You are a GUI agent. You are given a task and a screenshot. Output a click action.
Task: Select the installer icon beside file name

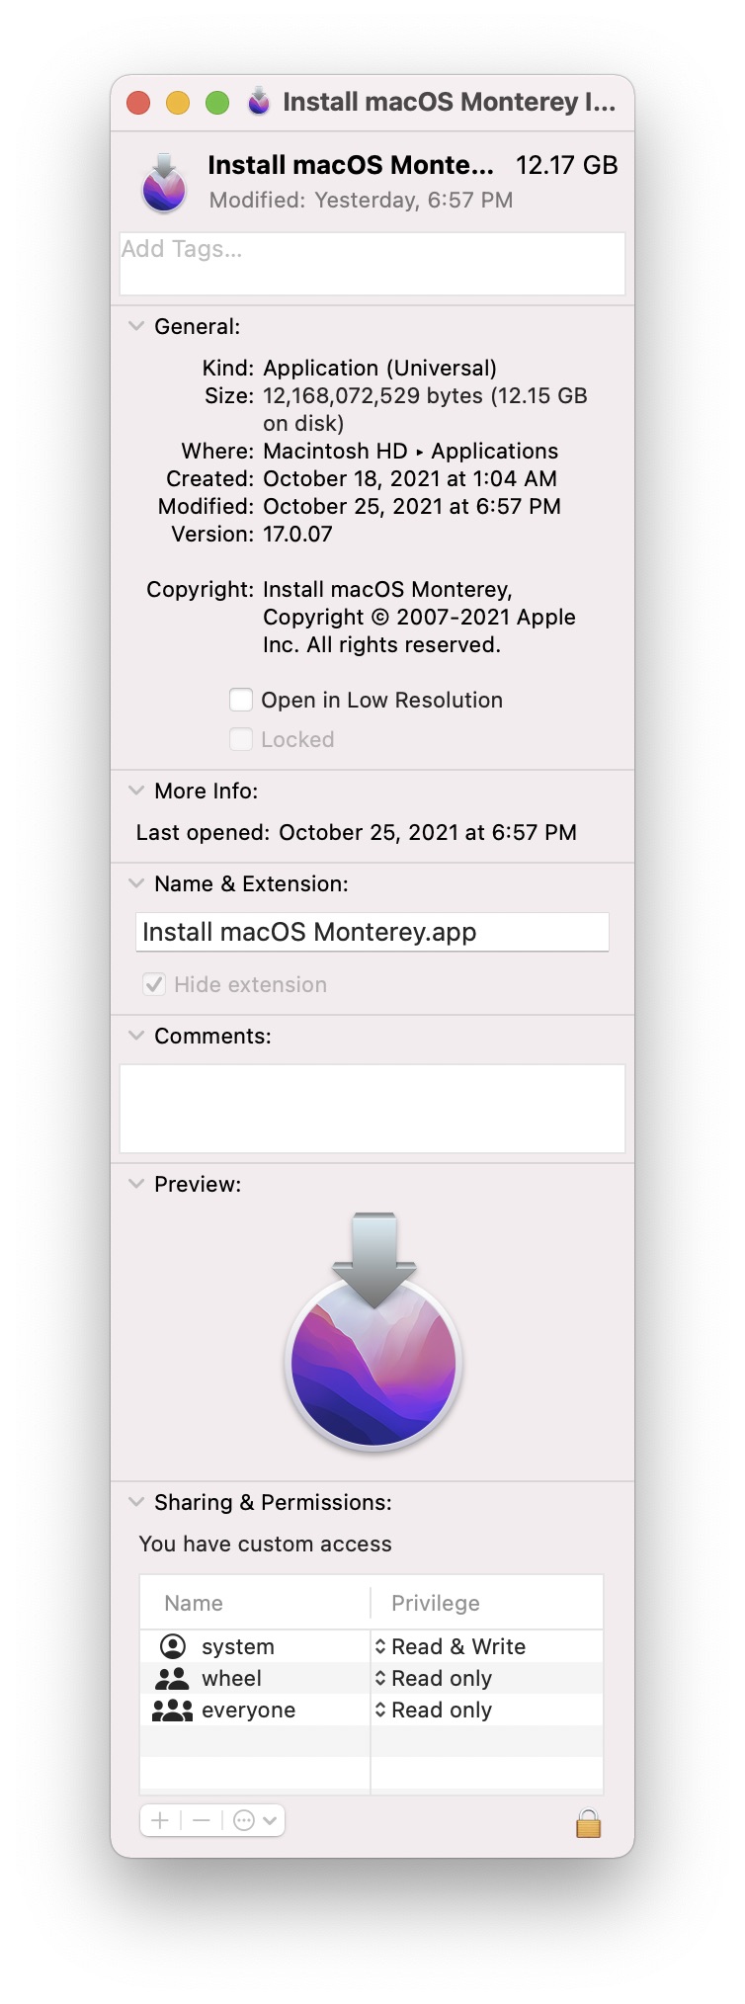tap(164, 184)
